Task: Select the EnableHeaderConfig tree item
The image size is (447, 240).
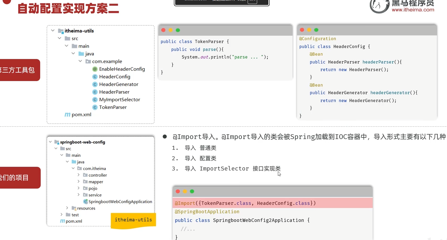Action: [x=122, y=69]
